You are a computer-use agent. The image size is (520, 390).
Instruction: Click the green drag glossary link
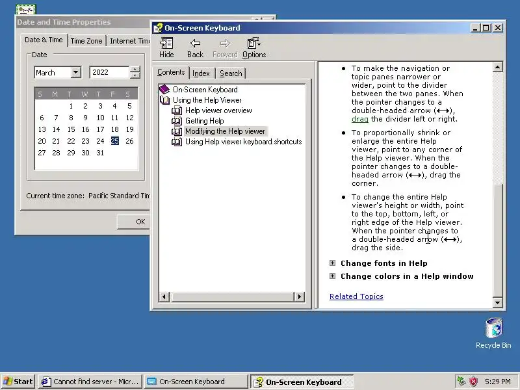(360, 119)
